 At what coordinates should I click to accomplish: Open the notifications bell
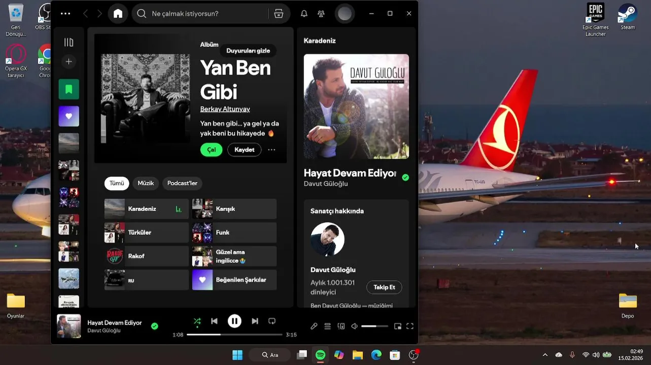pos(304,14)
